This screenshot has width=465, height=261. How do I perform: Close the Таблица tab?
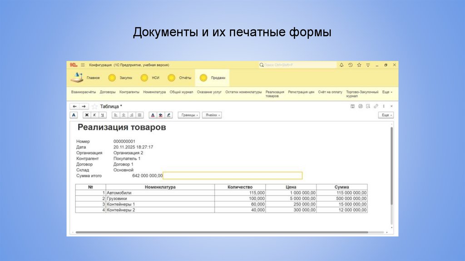pyautogui.click(x=391, y=106)
